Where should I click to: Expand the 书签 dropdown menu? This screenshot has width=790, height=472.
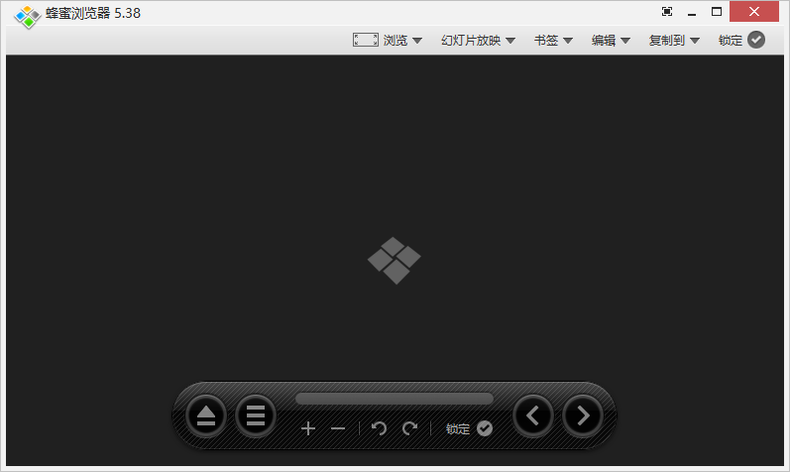click(553, 41)
